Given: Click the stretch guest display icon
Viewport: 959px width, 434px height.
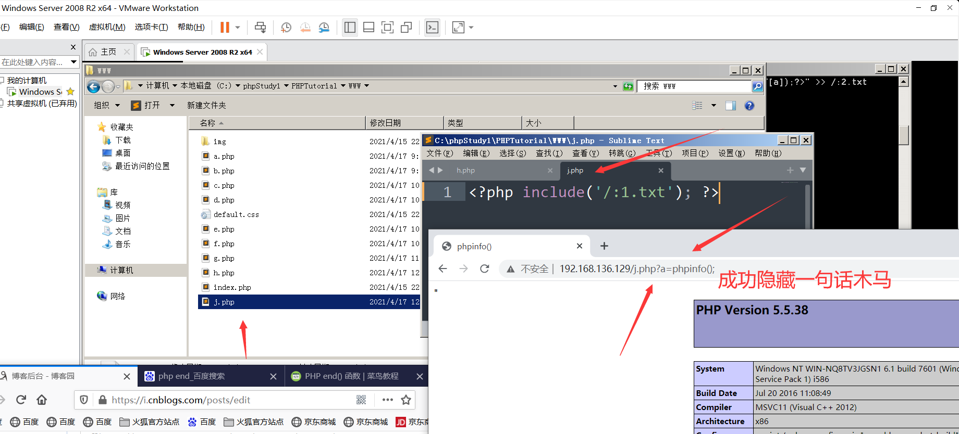Looking at the screenshot, I should 458,28.
